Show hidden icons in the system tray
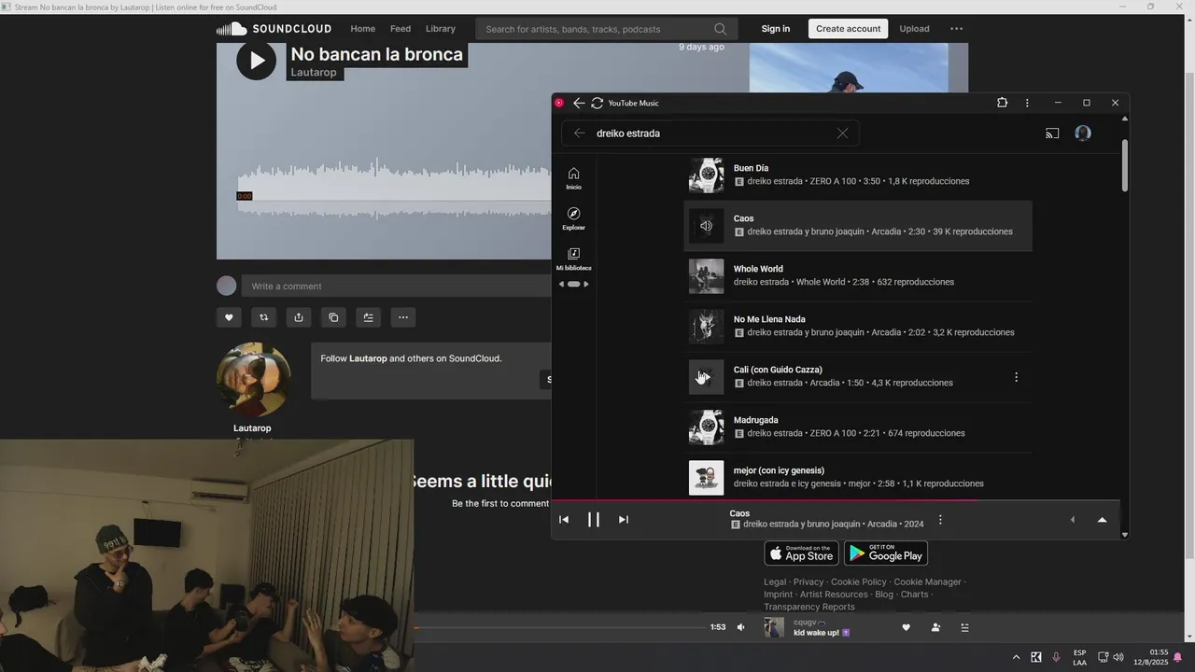 [1016, 658]
